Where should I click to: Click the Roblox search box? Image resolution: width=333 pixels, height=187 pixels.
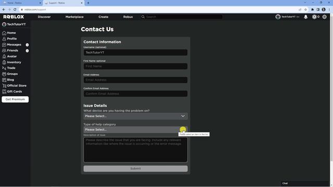pyautogui.click(x=182, y=17)
